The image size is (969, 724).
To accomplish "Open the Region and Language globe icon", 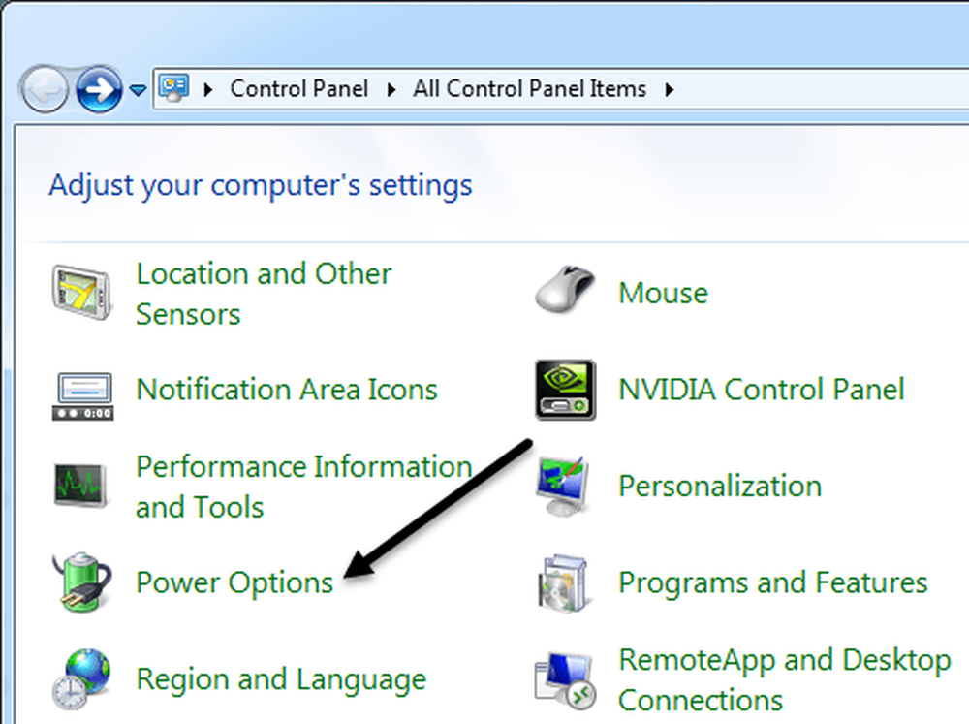I will 82,678.
